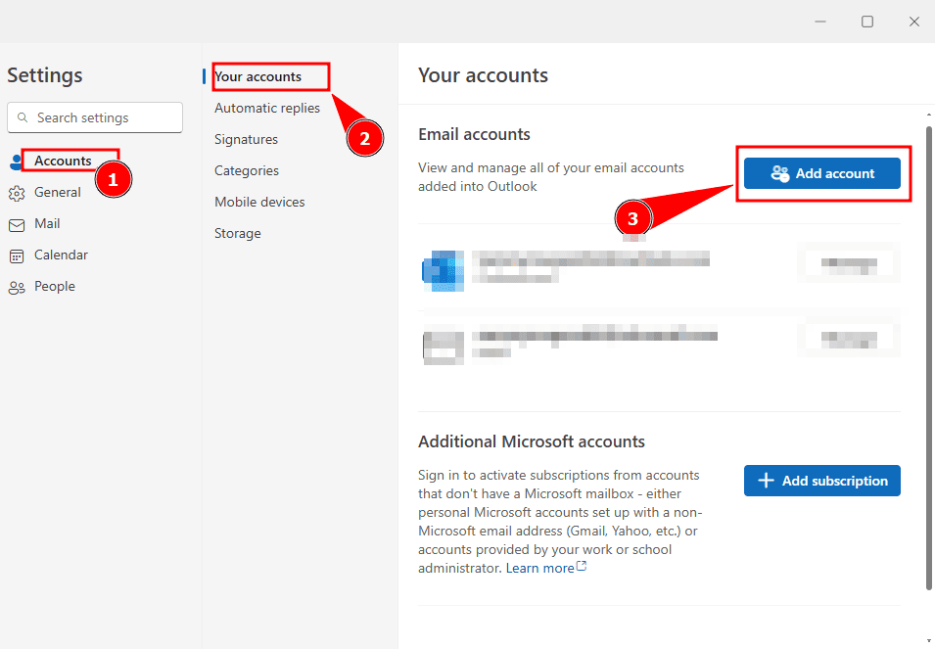The width and height of the screenshot is (935, 649).
Task: Click the Mail envelope icon
Action: pyautogui.click(x=17, y=225)
